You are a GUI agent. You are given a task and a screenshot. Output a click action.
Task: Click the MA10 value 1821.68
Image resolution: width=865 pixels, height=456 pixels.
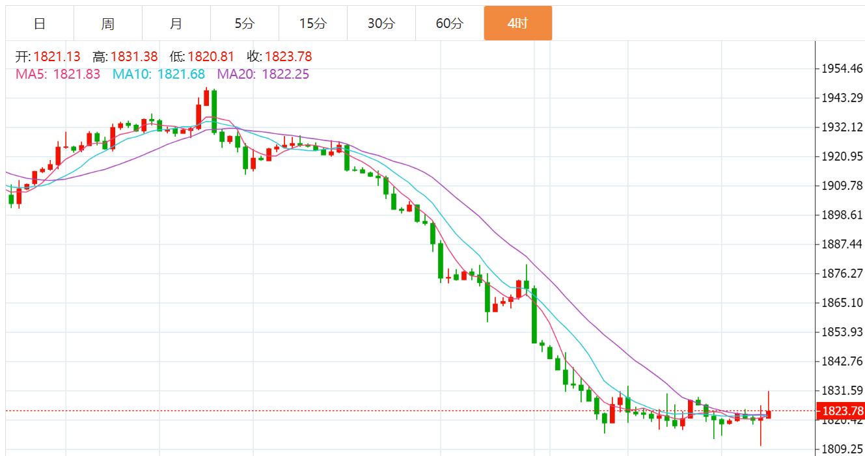click(x=181, y=74)
